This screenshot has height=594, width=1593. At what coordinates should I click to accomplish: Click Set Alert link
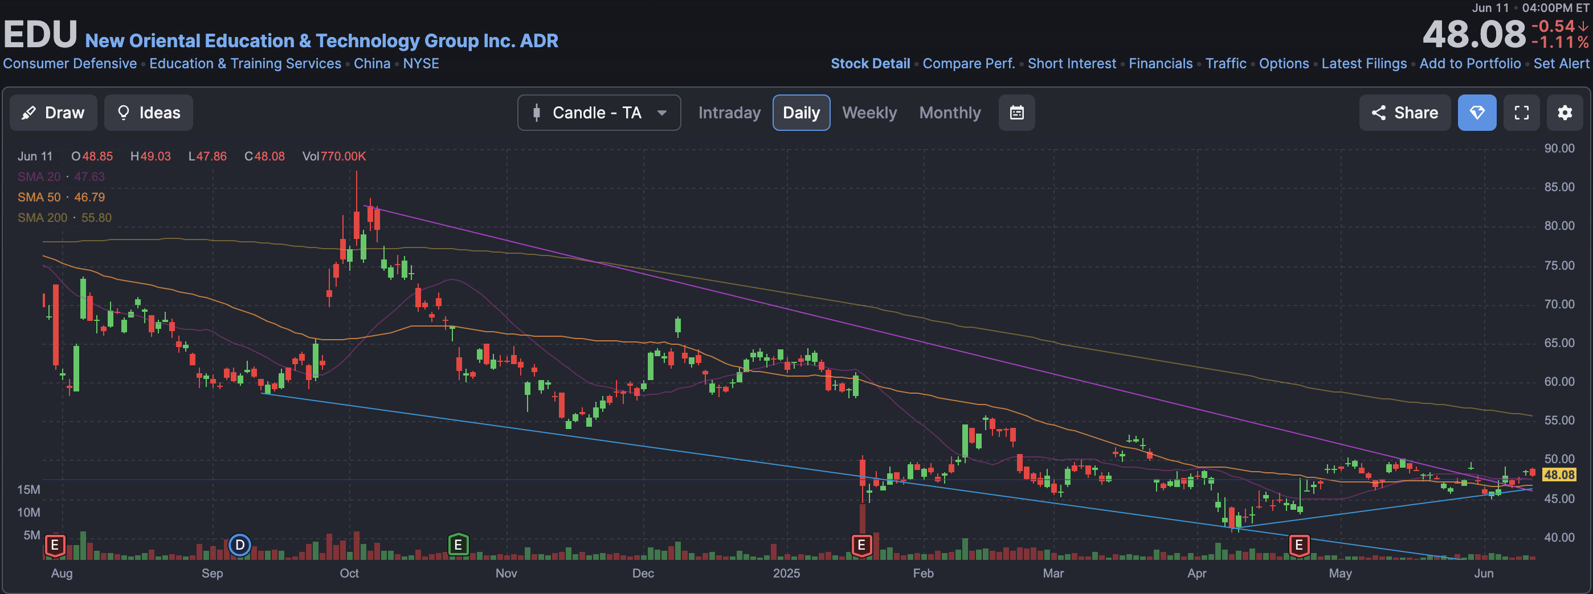(1561, 64)
